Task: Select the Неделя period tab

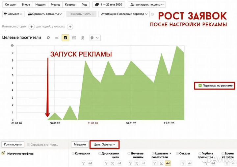Action: pyautogui.click(x=40, y=5)
